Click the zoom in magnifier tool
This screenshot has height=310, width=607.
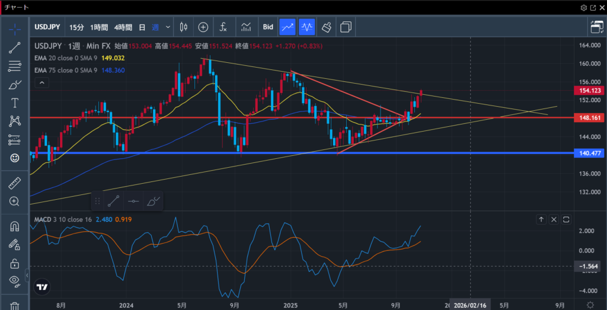(x=15, y=201)
